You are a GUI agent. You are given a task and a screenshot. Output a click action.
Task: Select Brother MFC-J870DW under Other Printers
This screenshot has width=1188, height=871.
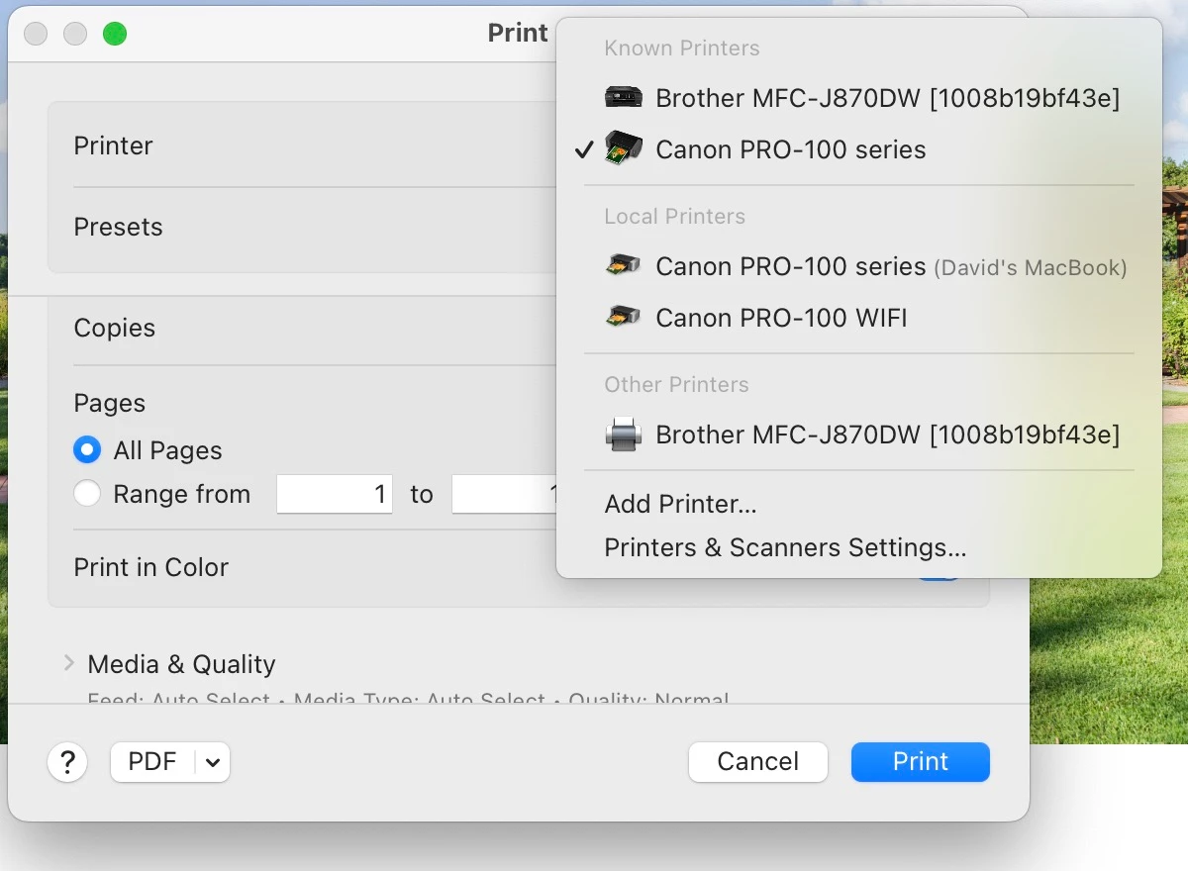(859, 434)
